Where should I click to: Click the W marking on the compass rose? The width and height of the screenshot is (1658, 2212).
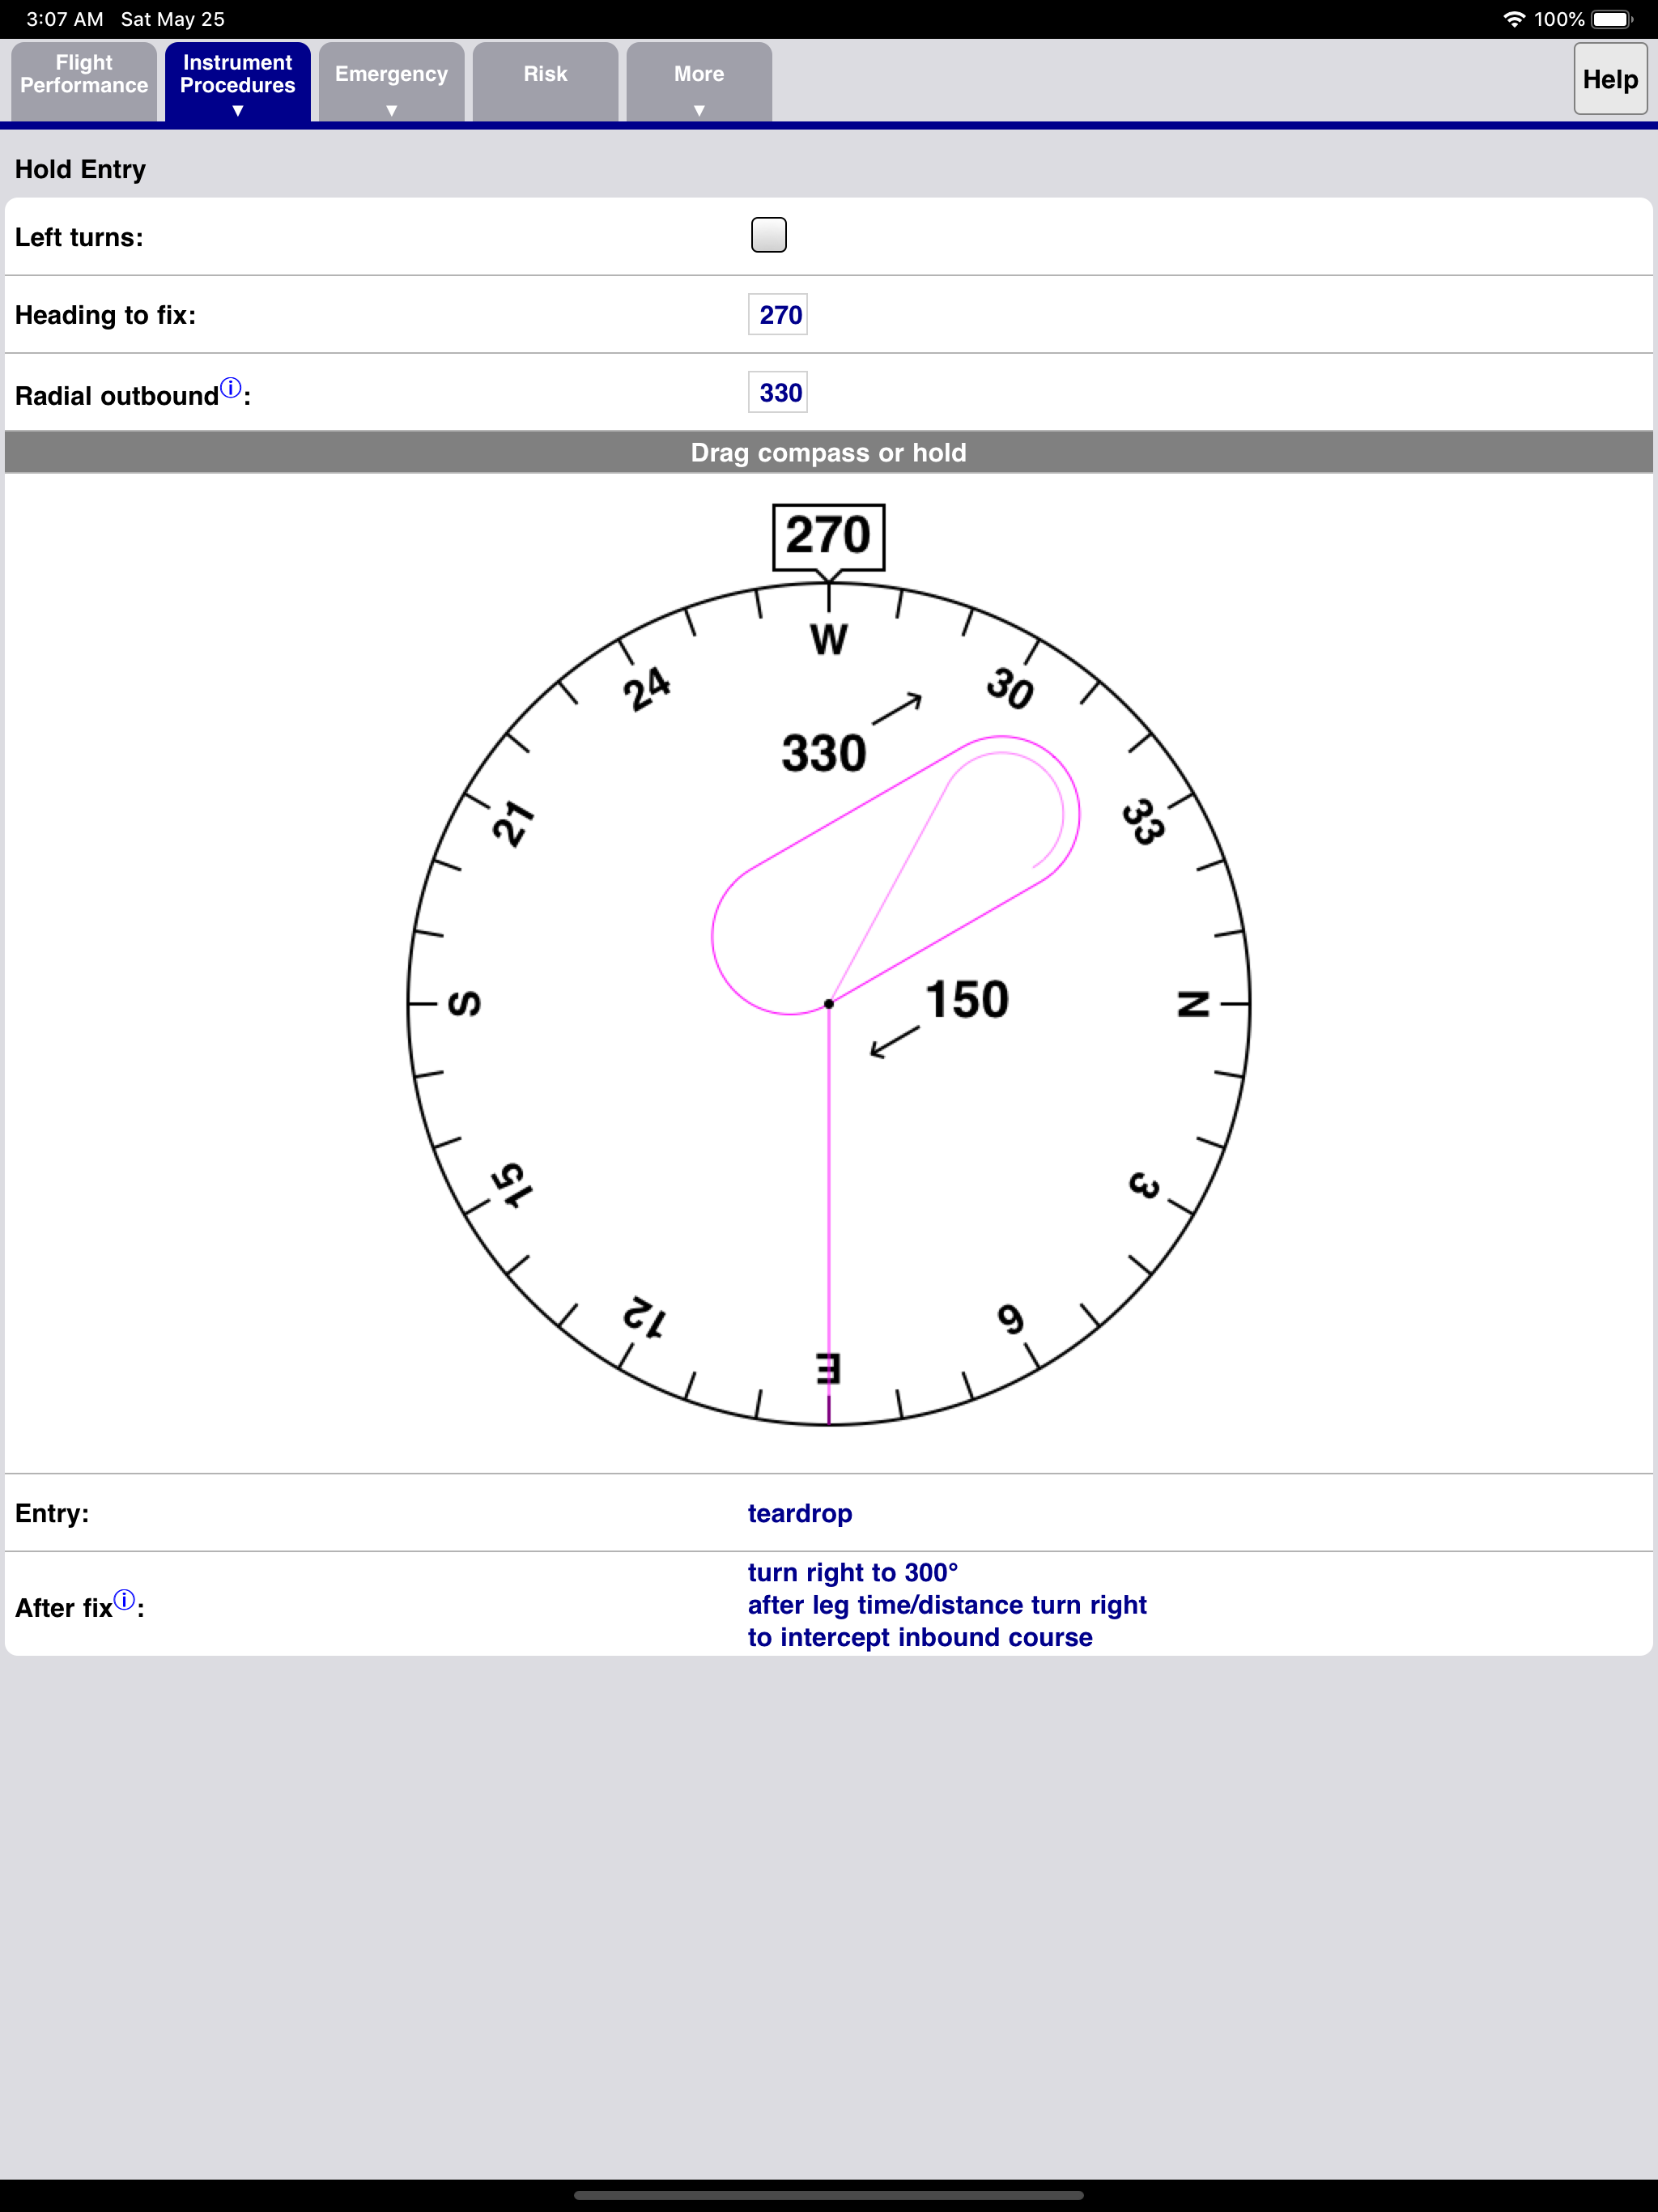[828, 638]
